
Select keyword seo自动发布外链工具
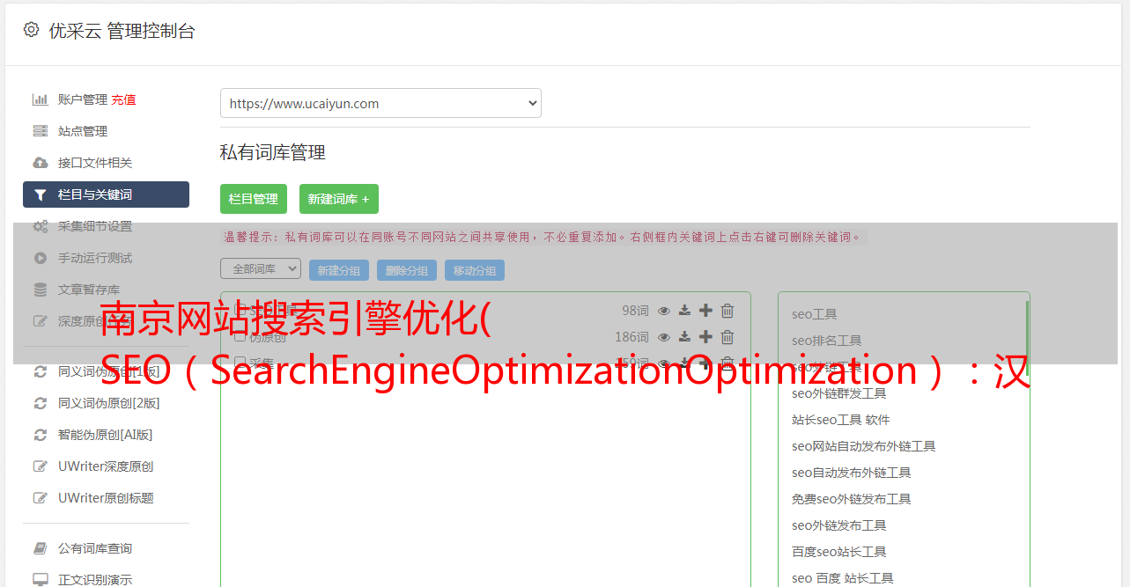[852, 473]
